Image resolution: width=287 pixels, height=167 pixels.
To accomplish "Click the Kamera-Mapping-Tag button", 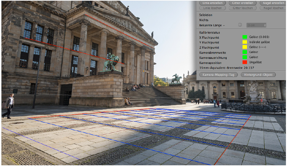I will 218,75.
